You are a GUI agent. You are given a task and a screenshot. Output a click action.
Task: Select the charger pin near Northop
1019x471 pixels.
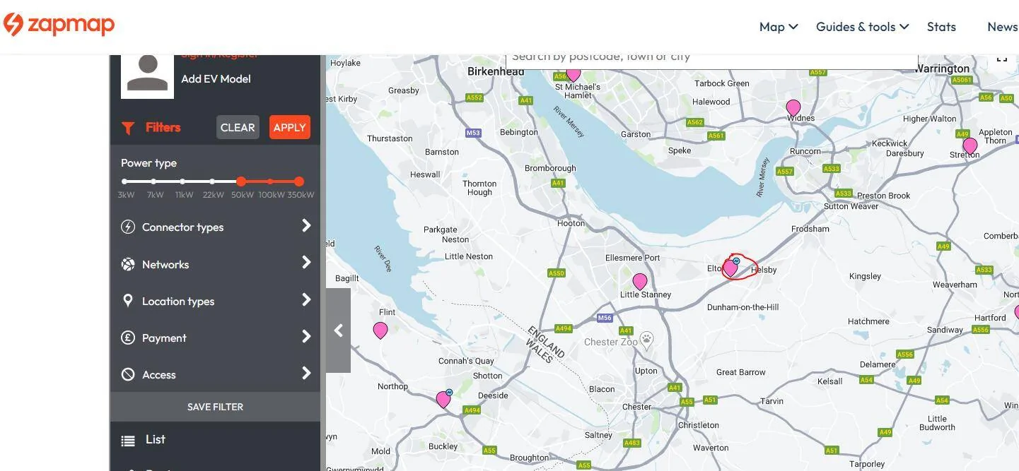click(x=443, y=400)
